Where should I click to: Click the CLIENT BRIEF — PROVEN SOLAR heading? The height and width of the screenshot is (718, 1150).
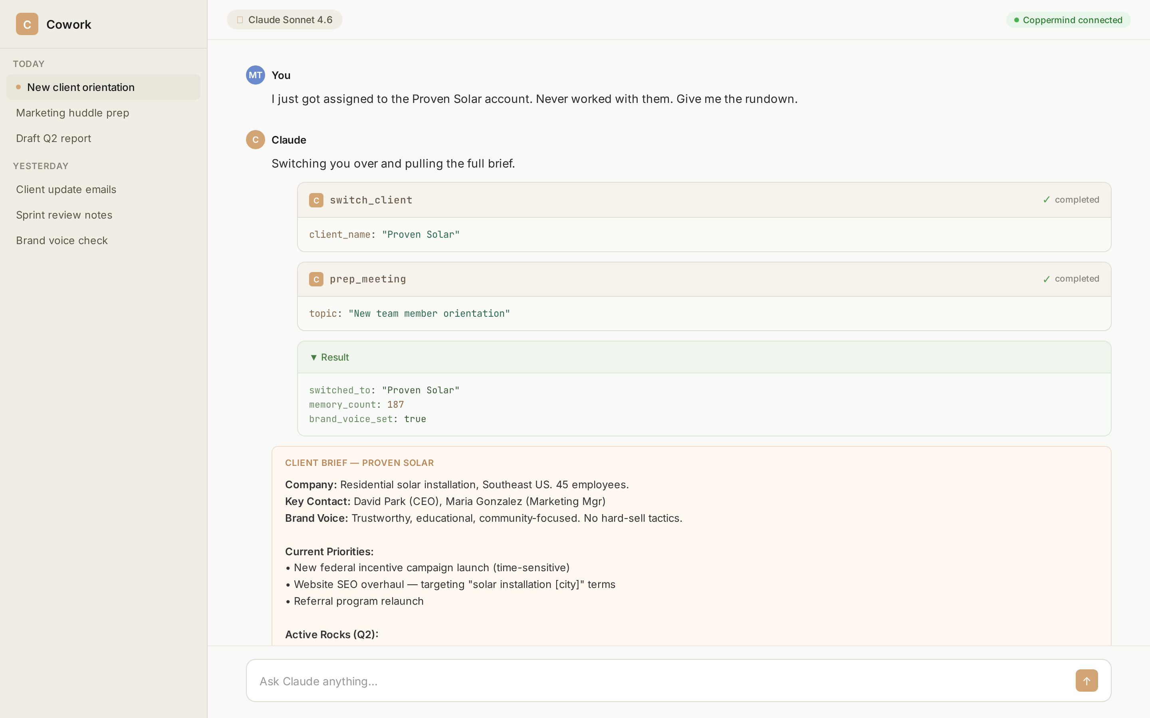pos(359,463)
